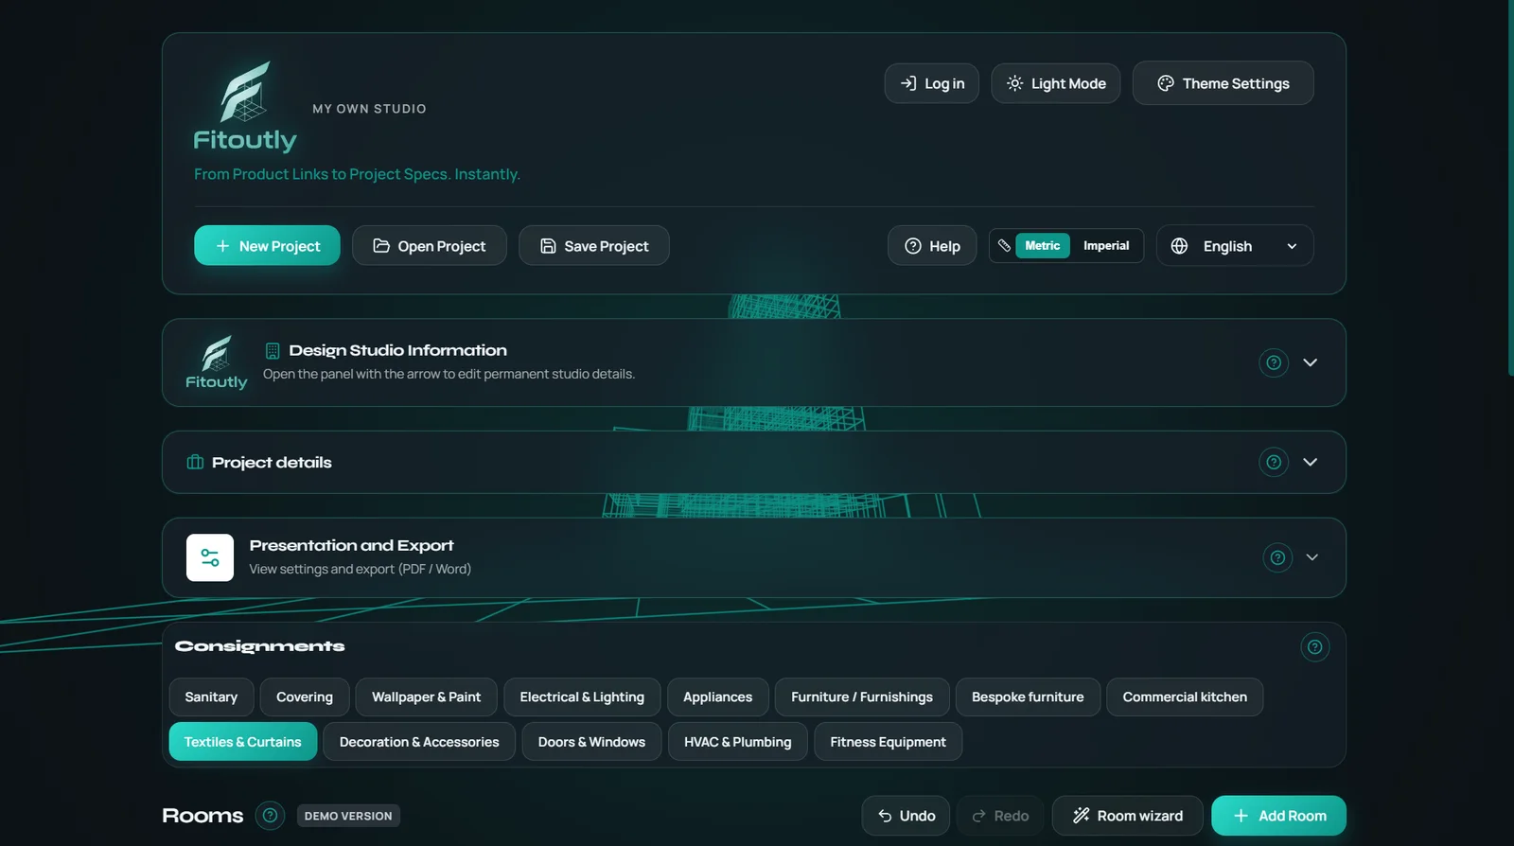Click the ruler icon next to Metric

tap(1004, 245)
